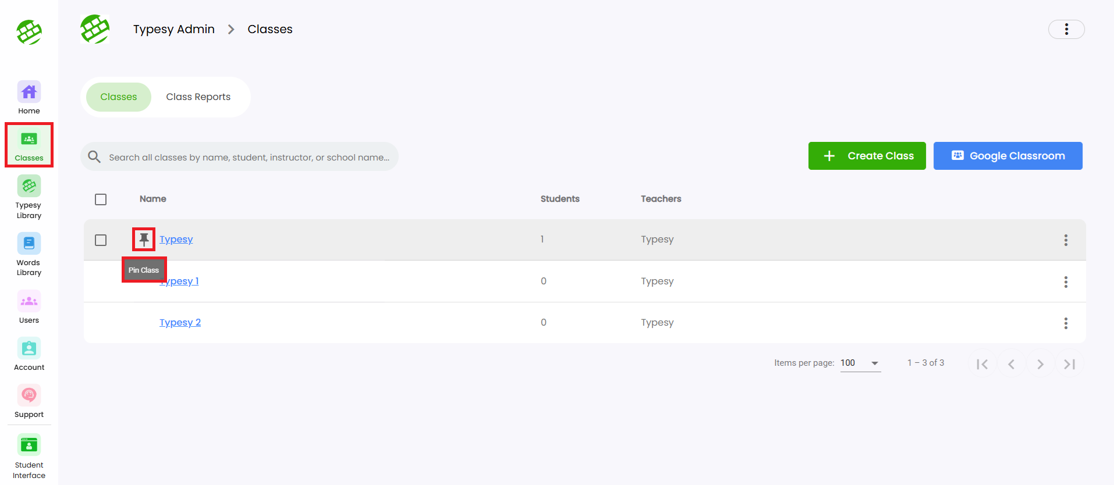Open the Typesy 2 class link

(x=180, y=322)
